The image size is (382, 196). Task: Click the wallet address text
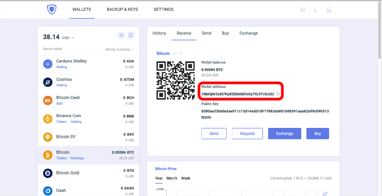(x=238, y=94)
